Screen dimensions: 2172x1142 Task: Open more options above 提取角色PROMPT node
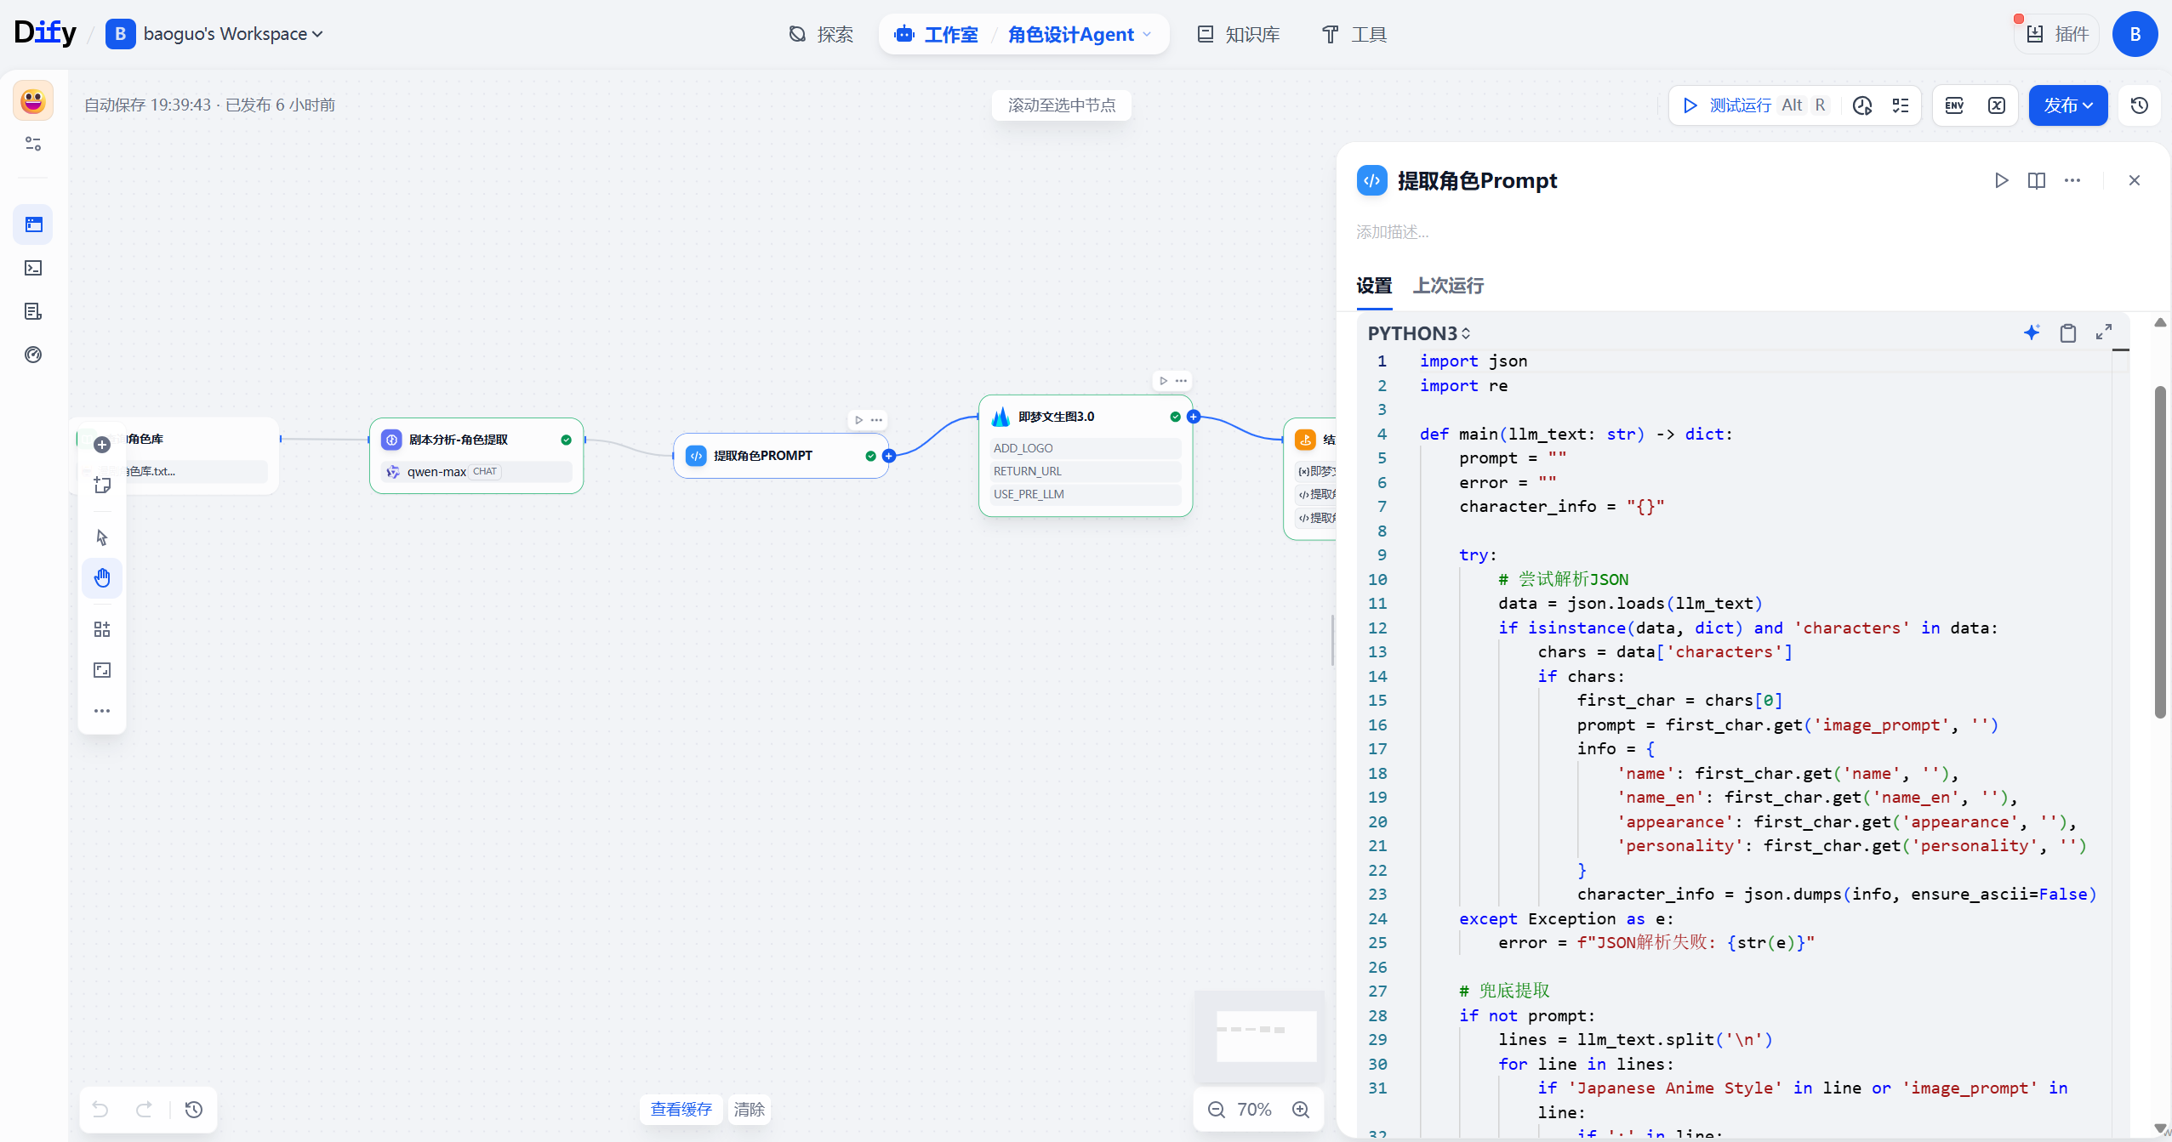tap(876, 420)
